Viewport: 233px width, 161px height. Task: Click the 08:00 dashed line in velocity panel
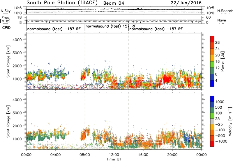pos(85,121)
